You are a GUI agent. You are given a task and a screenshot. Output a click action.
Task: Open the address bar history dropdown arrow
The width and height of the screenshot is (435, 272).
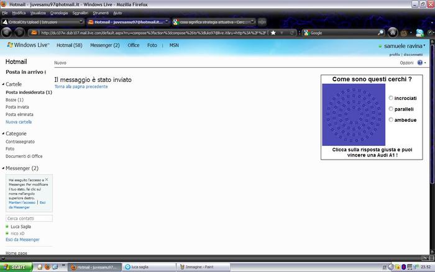(282, 33)
